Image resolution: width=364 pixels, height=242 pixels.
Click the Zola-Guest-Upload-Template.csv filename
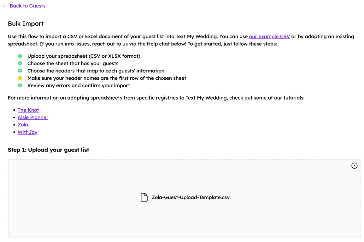point(191,198)
